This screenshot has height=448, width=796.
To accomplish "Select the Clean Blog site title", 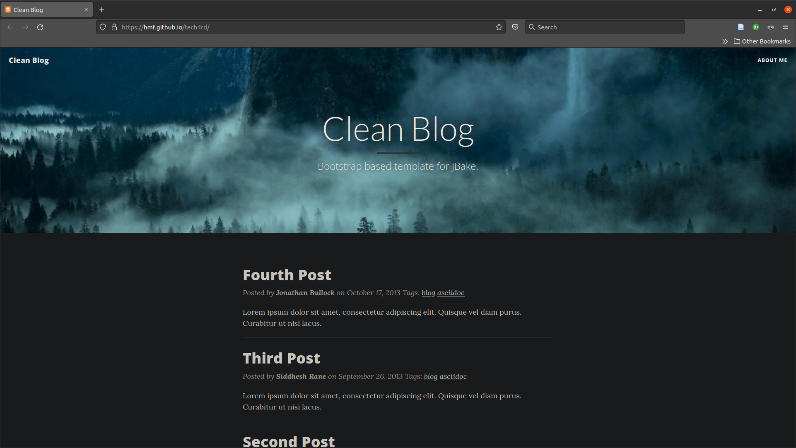I will pos(29,60).
